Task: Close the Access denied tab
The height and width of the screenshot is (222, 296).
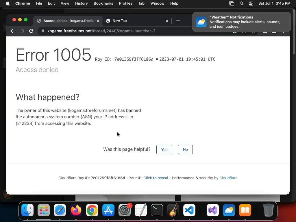Action: 98,21
